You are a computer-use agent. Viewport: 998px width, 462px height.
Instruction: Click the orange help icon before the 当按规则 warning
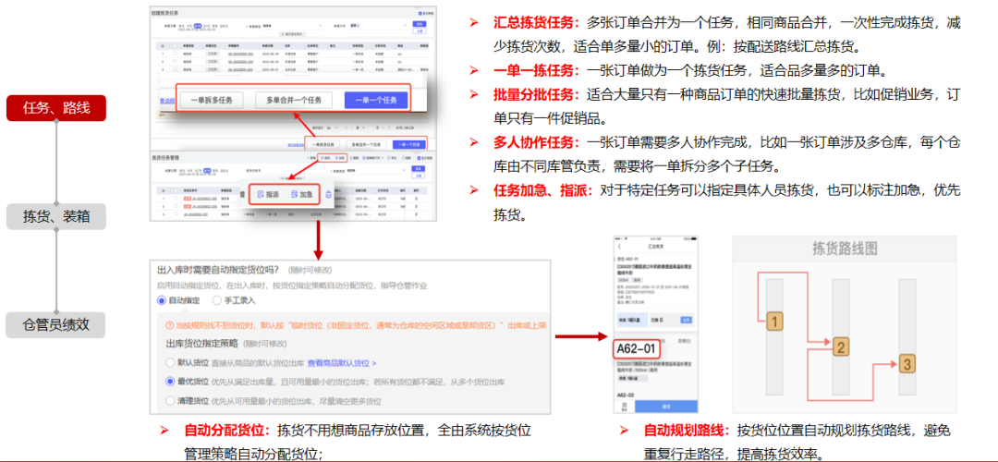pos(169,325)
